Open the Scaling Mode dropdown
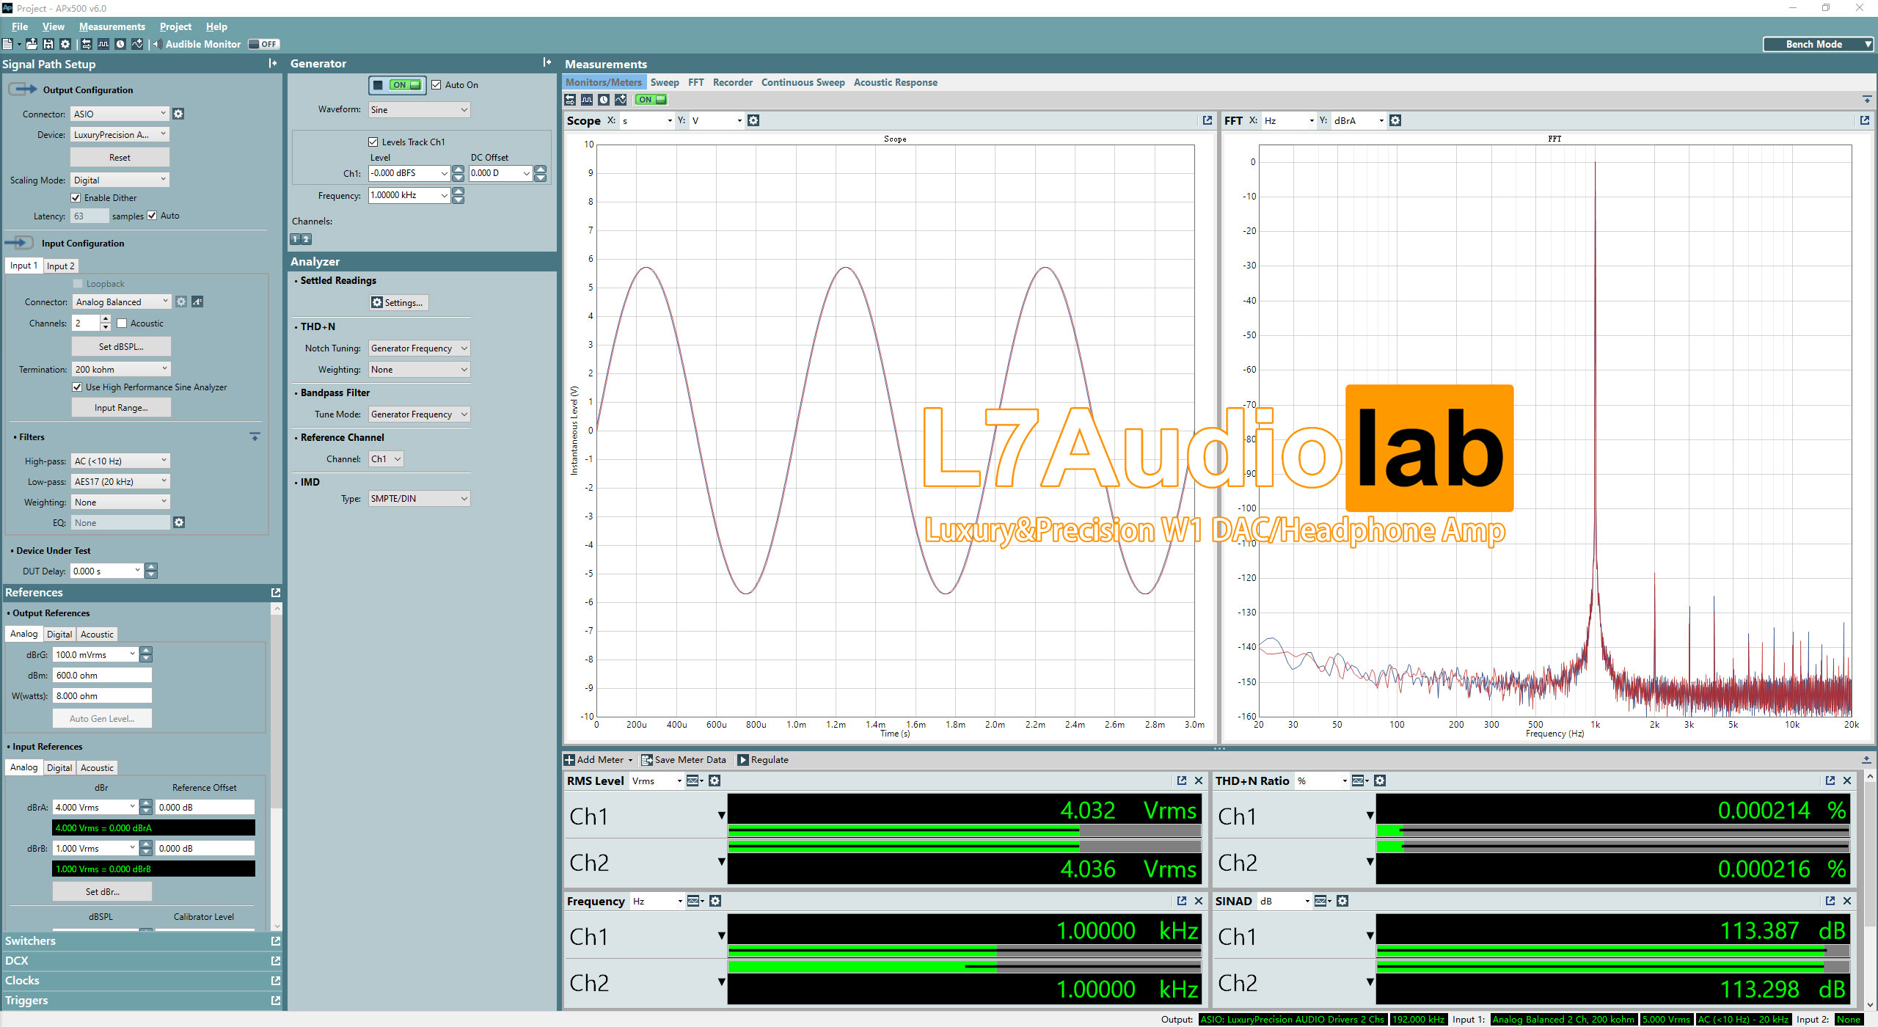 click(x=120, y=180)
